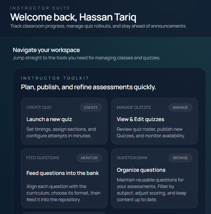
Task: Select "Feed questions into the bank" title
Action: click(x=63, y=173)
